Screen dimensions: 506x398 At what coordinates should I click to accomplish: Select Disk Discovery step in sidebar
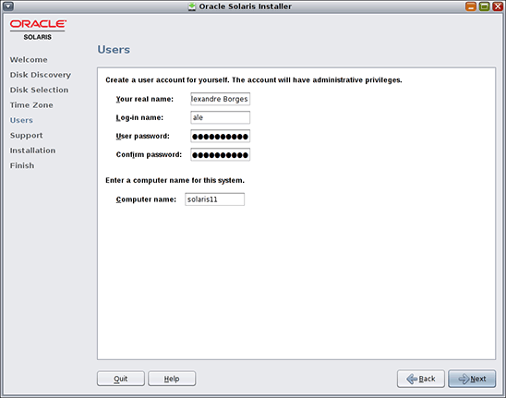41,75
